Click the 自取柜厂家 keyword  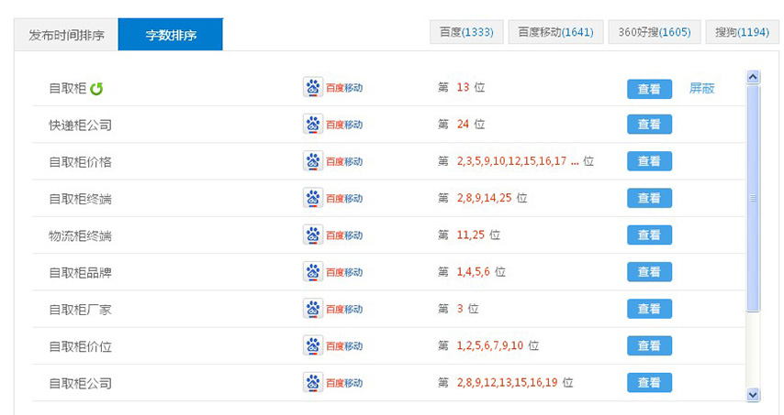coord(80,310)
